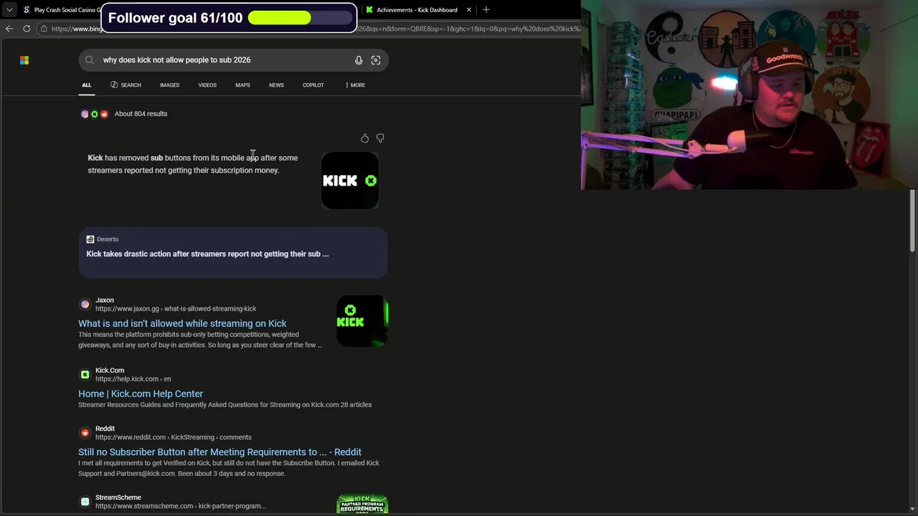This screenshot has height=516, width=918.
Task: Click help.kick.com URL text
Action: coord(133,379)
